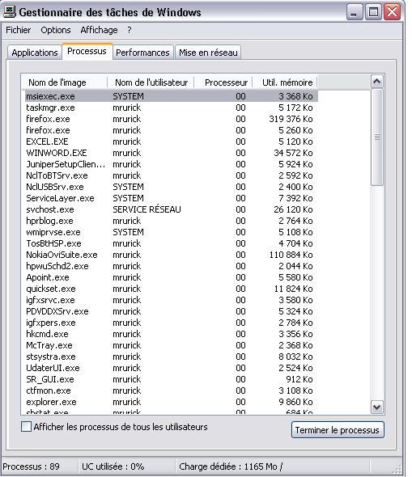Select the hkcmd.exe process
412x477 pixels.
171,334
